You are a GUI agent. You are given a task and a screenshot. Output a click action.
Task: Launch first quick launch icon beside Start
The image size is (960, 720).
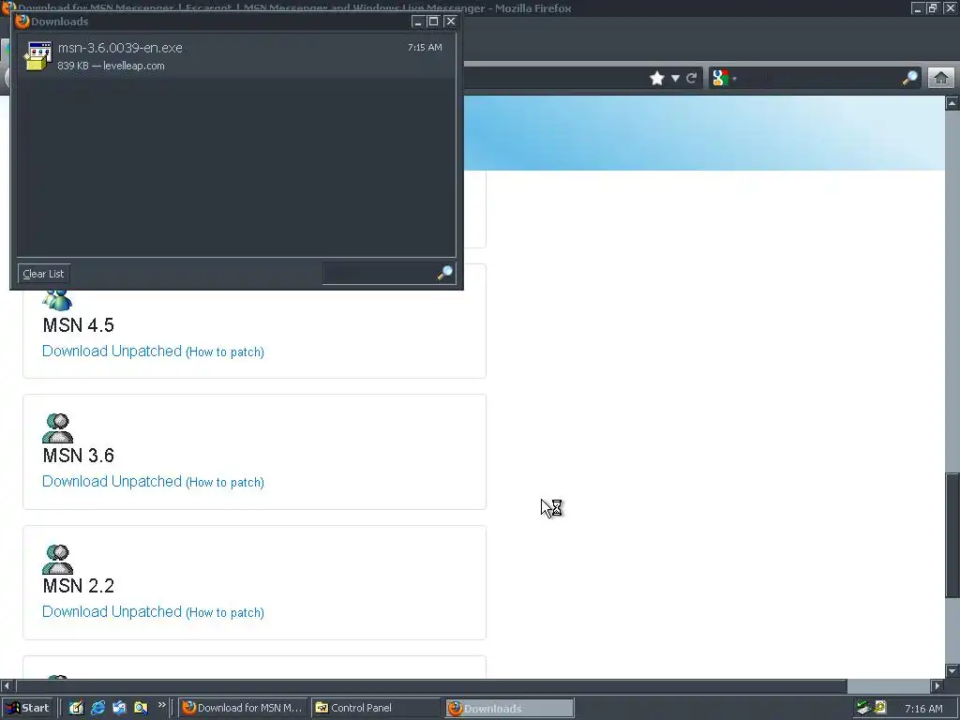76,708
